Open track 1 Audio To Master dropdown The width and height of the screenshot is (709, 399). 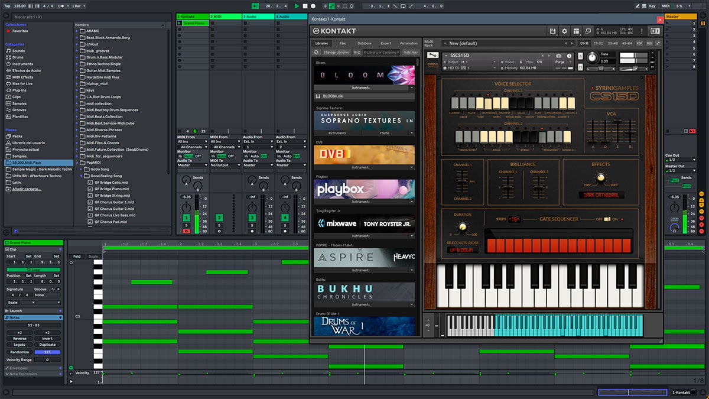pos(193,165)
